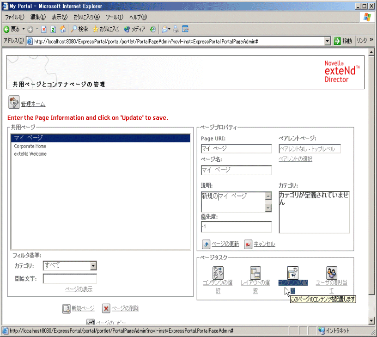Click the page scrollbar up arrow
377x337 pixels.
point(371,52)
